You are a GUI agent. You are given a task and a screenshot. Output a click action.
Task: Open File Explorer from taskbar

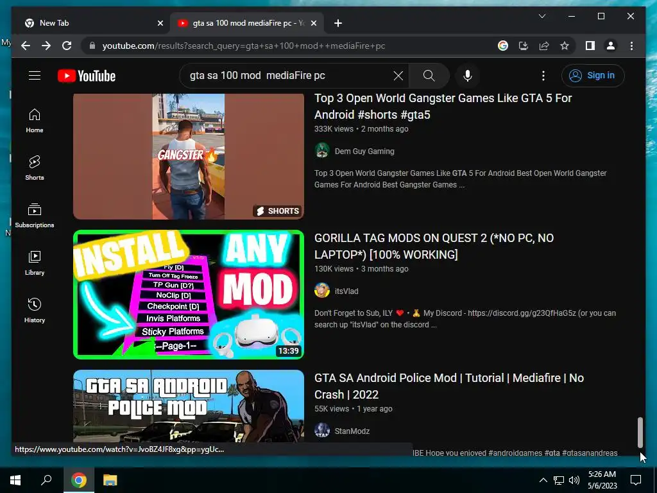point(110,480)
